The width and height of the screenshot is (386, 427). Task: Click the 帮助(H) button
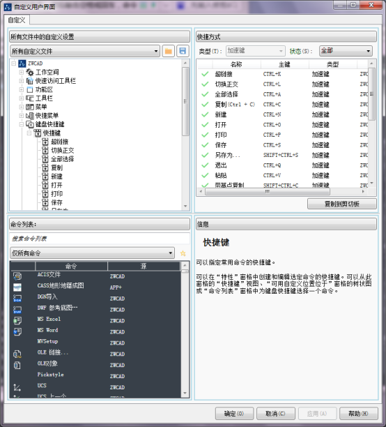click(x=359, y=414)
